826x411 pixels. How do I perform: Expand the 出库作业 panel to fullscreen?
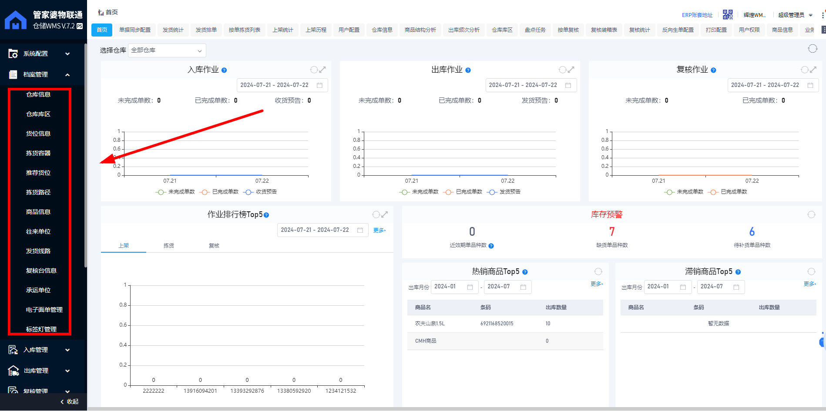coord(571,70)
